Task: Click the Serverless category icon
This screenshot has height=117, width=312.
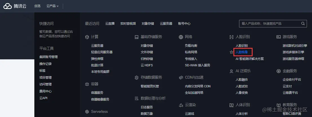Action: click(x=87, y=112)
